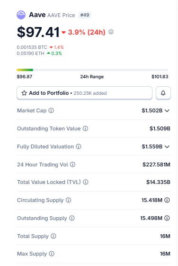
Task: Click info icon beside 15.418M value
Action: tap(167, 200)
